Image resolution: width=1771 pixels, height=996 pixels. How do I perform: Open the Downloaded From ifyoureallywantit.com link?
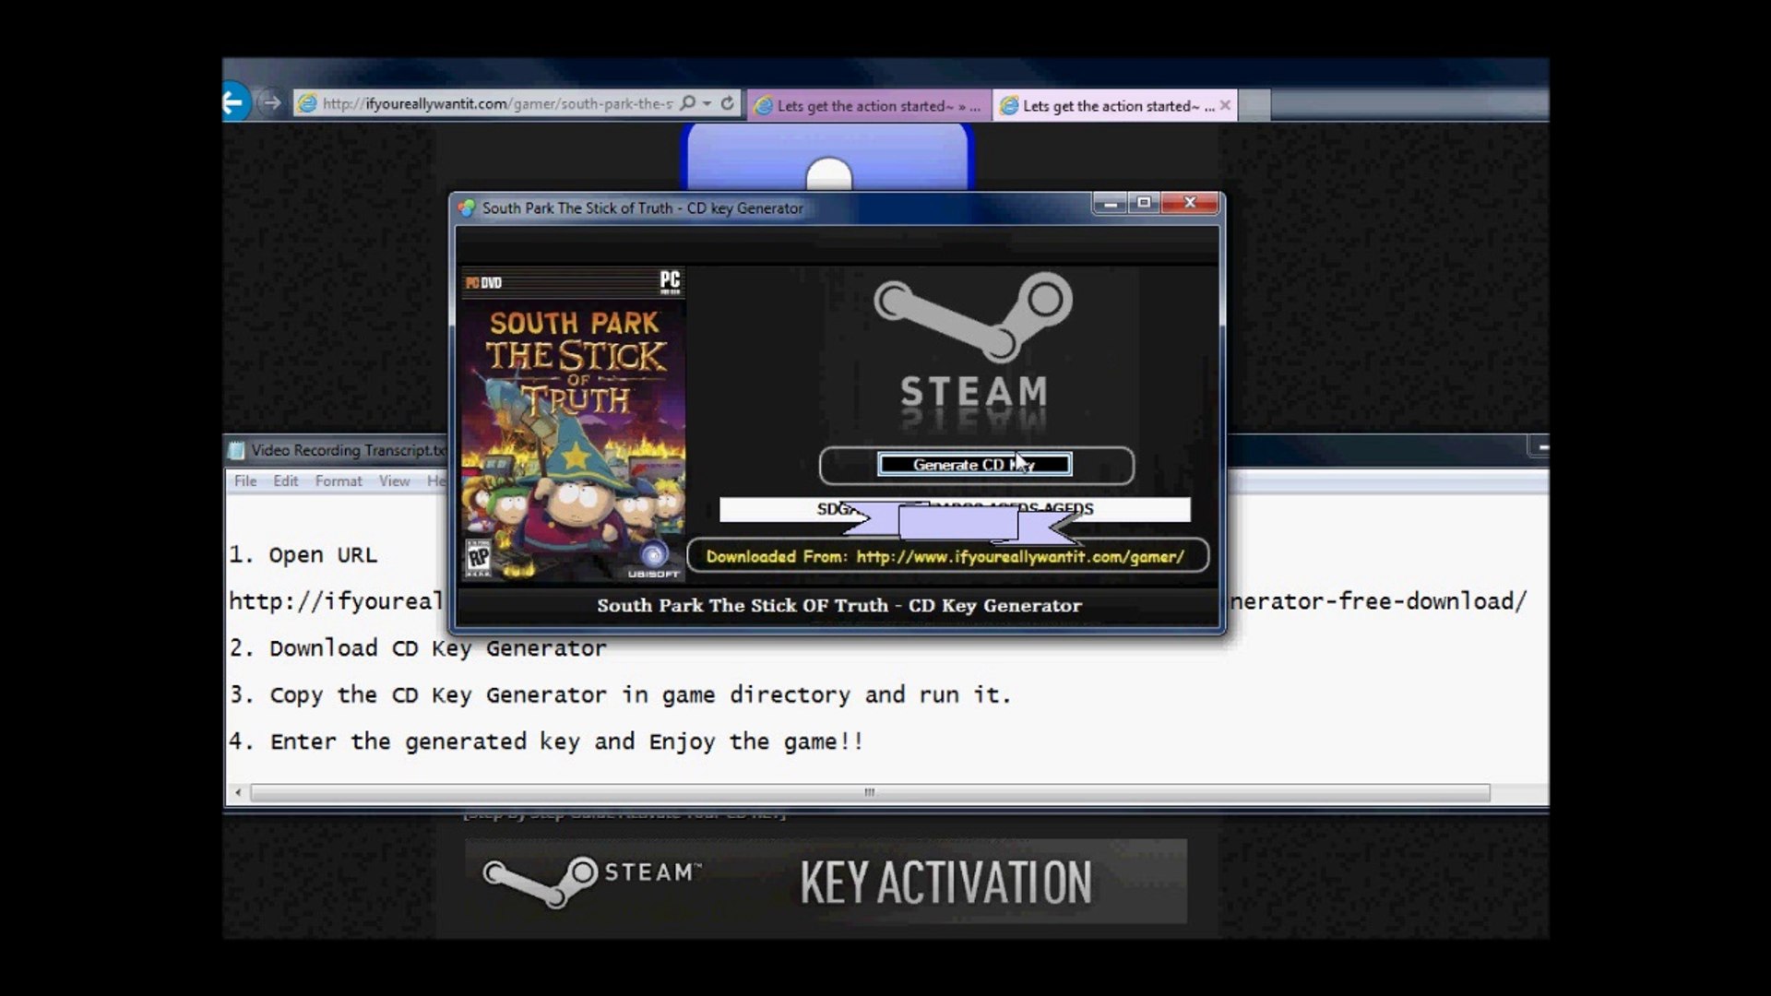coord(947,557)
